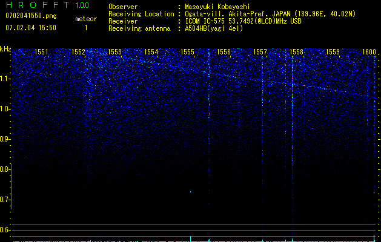Click the 1559 time marker
This screenshot has width=381, height=242.
(x=333, y=52)
